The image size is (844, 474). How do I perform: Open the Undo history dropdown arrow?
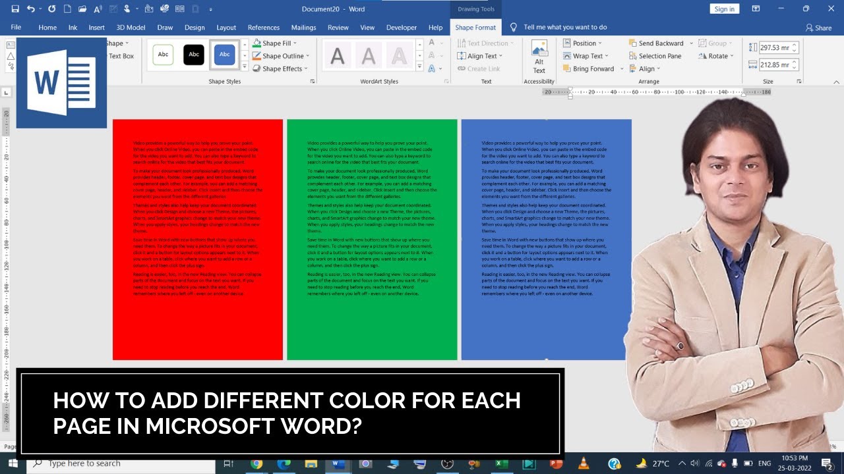click(40, 9)
